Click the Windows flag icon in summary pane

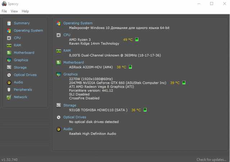pyautogui.click(x=59, y=23)
